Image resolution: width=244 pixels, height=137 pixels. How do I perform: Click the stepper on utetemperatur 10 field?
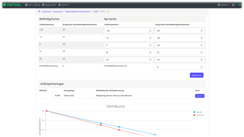(x=151, y=53)
